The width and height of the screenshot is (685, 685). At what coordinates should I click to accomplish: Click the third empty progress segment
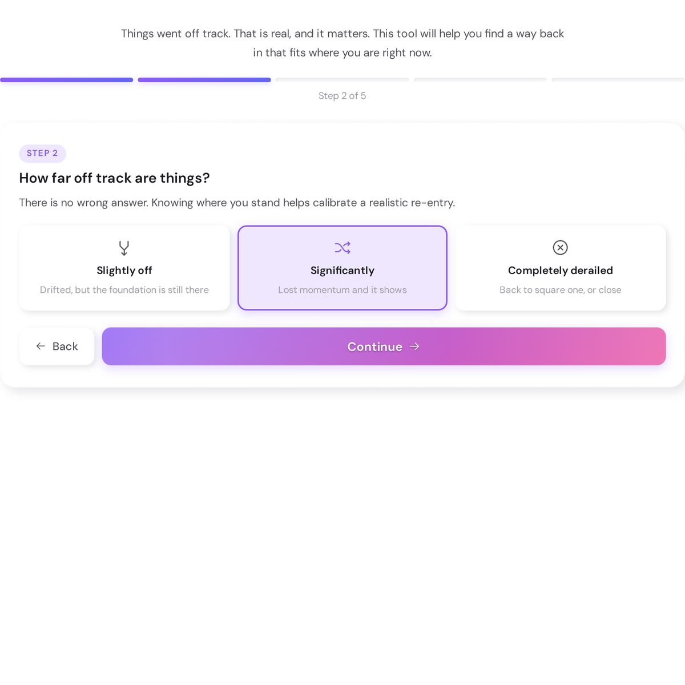[342, 80]
